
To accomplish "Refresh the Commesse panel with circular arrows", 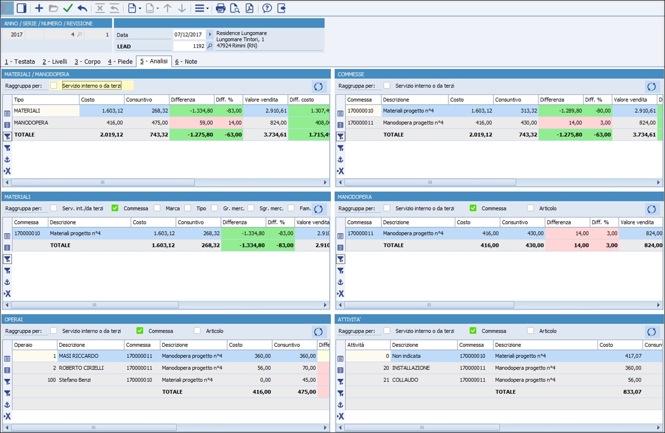I will (651, 87).
